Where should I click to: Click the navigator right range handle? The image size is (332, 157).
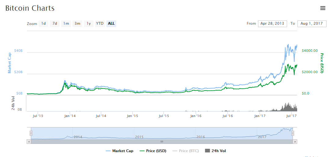293,133
